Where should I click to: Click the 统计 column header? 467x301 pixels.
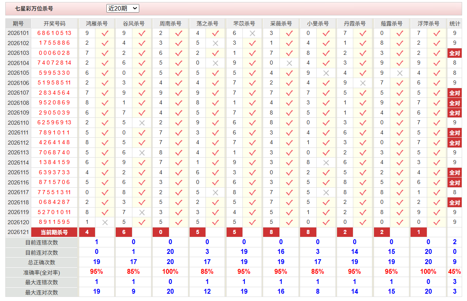coord(454,23)
